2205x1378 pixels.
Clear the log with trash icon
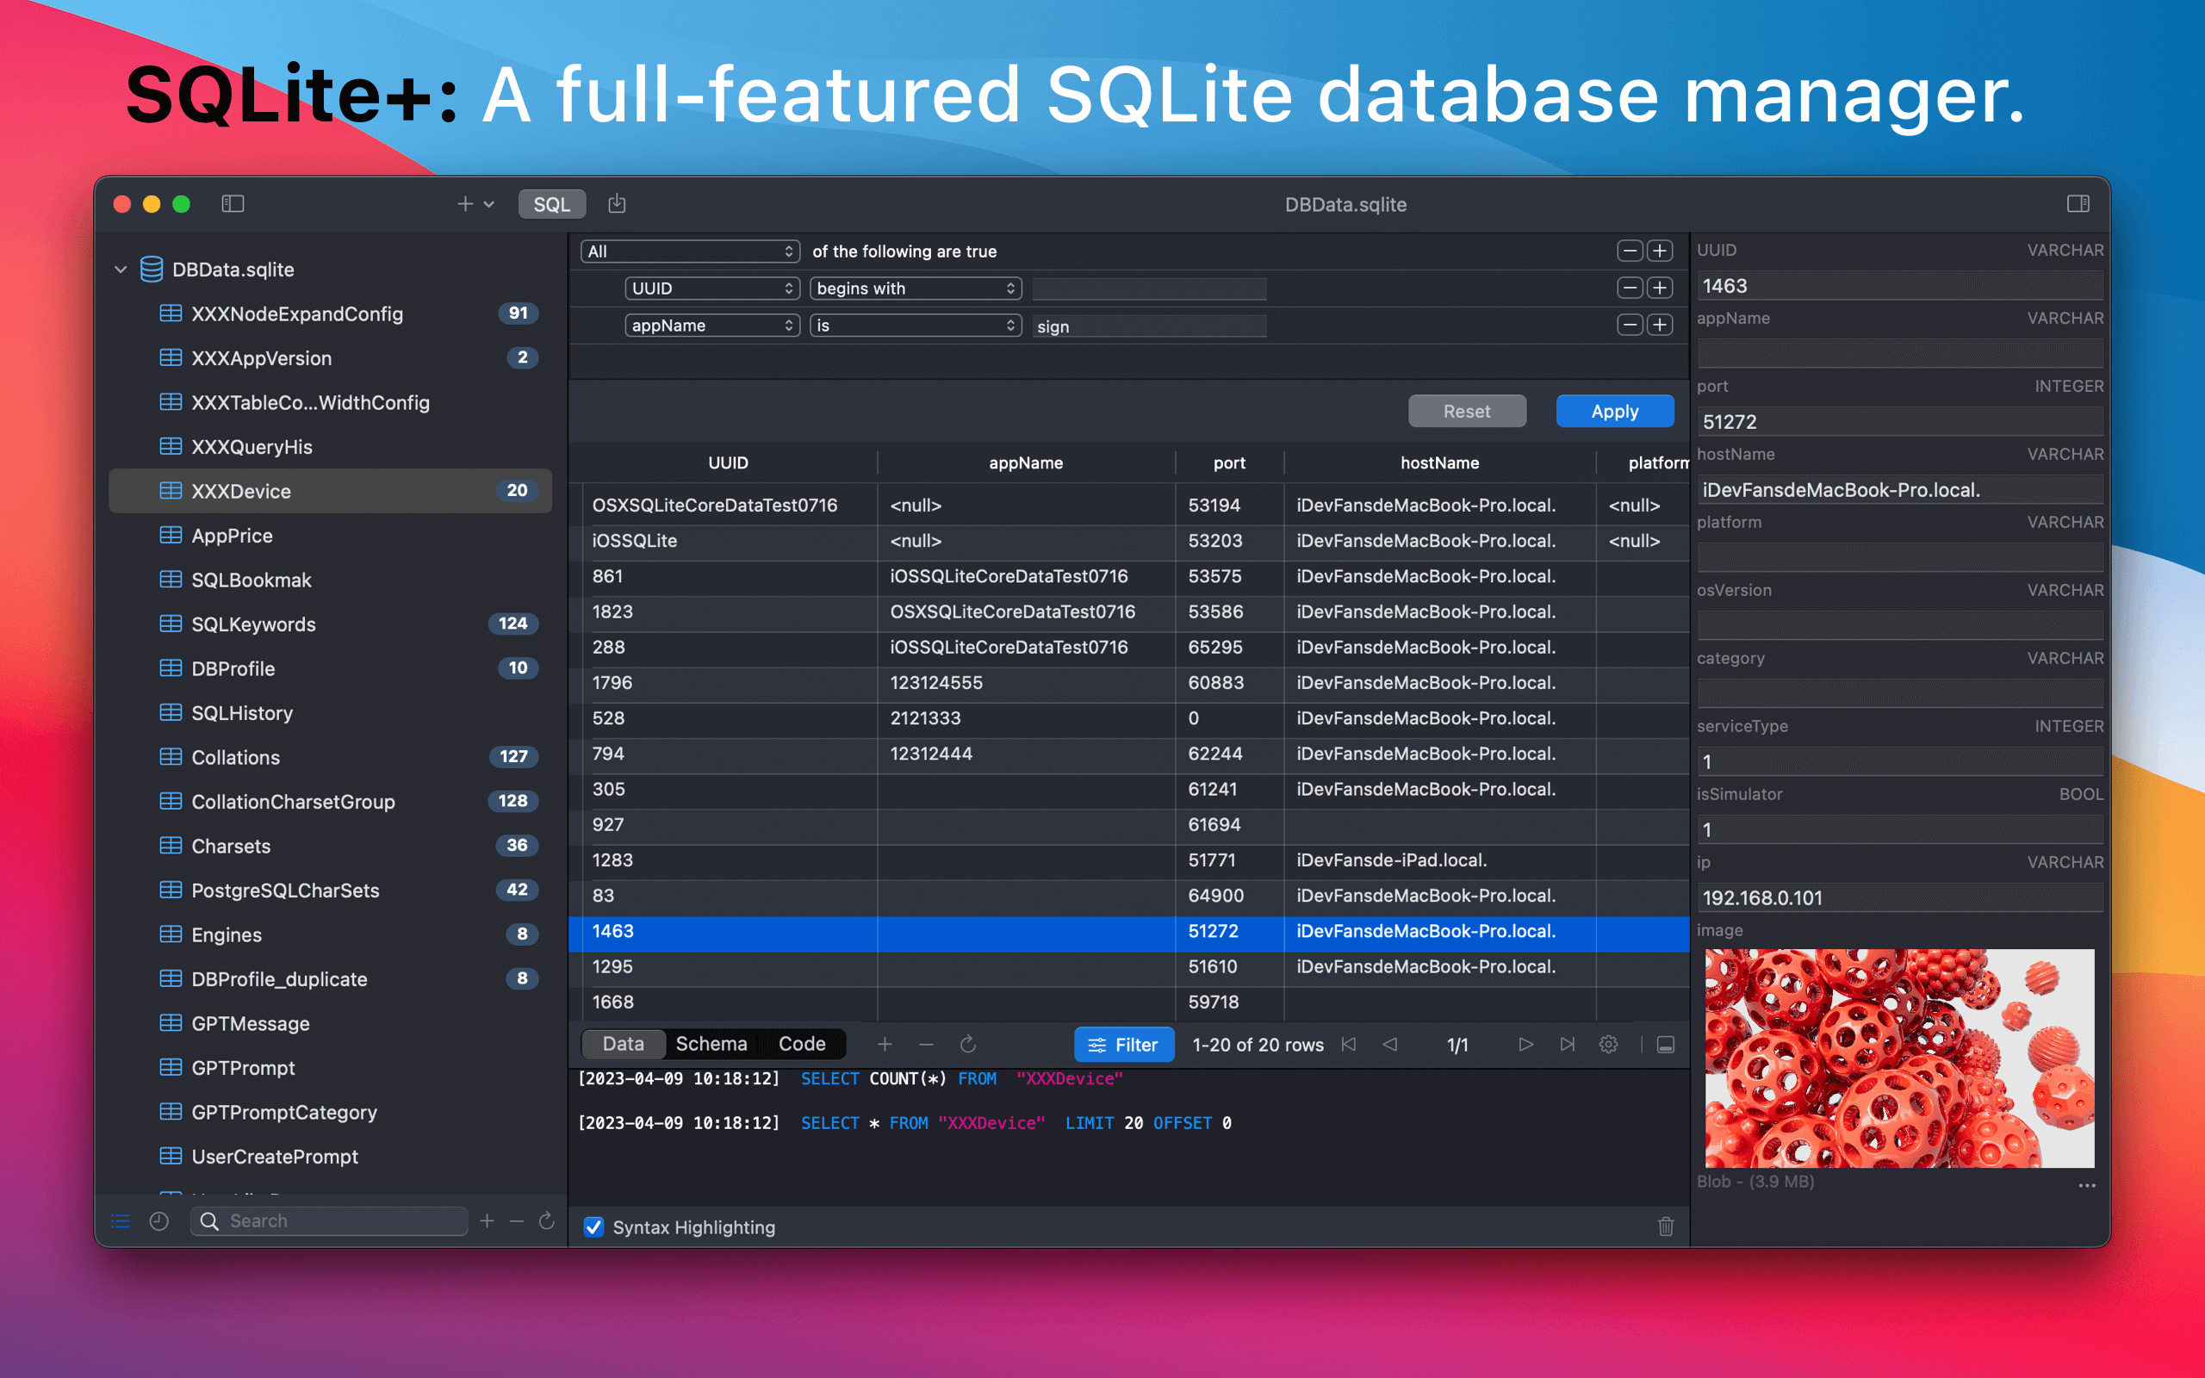(x=1666, y=1226)
